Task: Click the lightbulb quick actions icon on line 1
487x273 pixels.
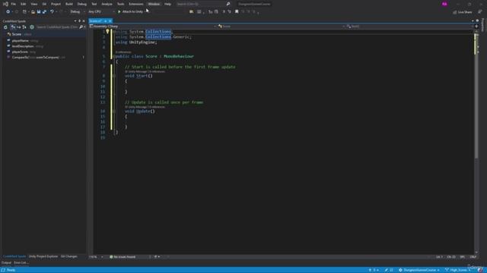Action: [x=107, y=31]
